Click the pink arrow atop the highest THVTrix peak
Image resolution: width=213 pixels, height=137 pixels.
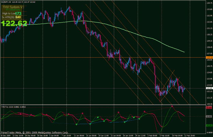(172, 106)
